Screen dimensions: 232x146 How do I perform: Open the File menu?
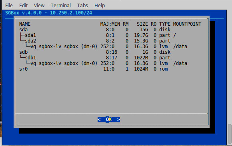9,6
